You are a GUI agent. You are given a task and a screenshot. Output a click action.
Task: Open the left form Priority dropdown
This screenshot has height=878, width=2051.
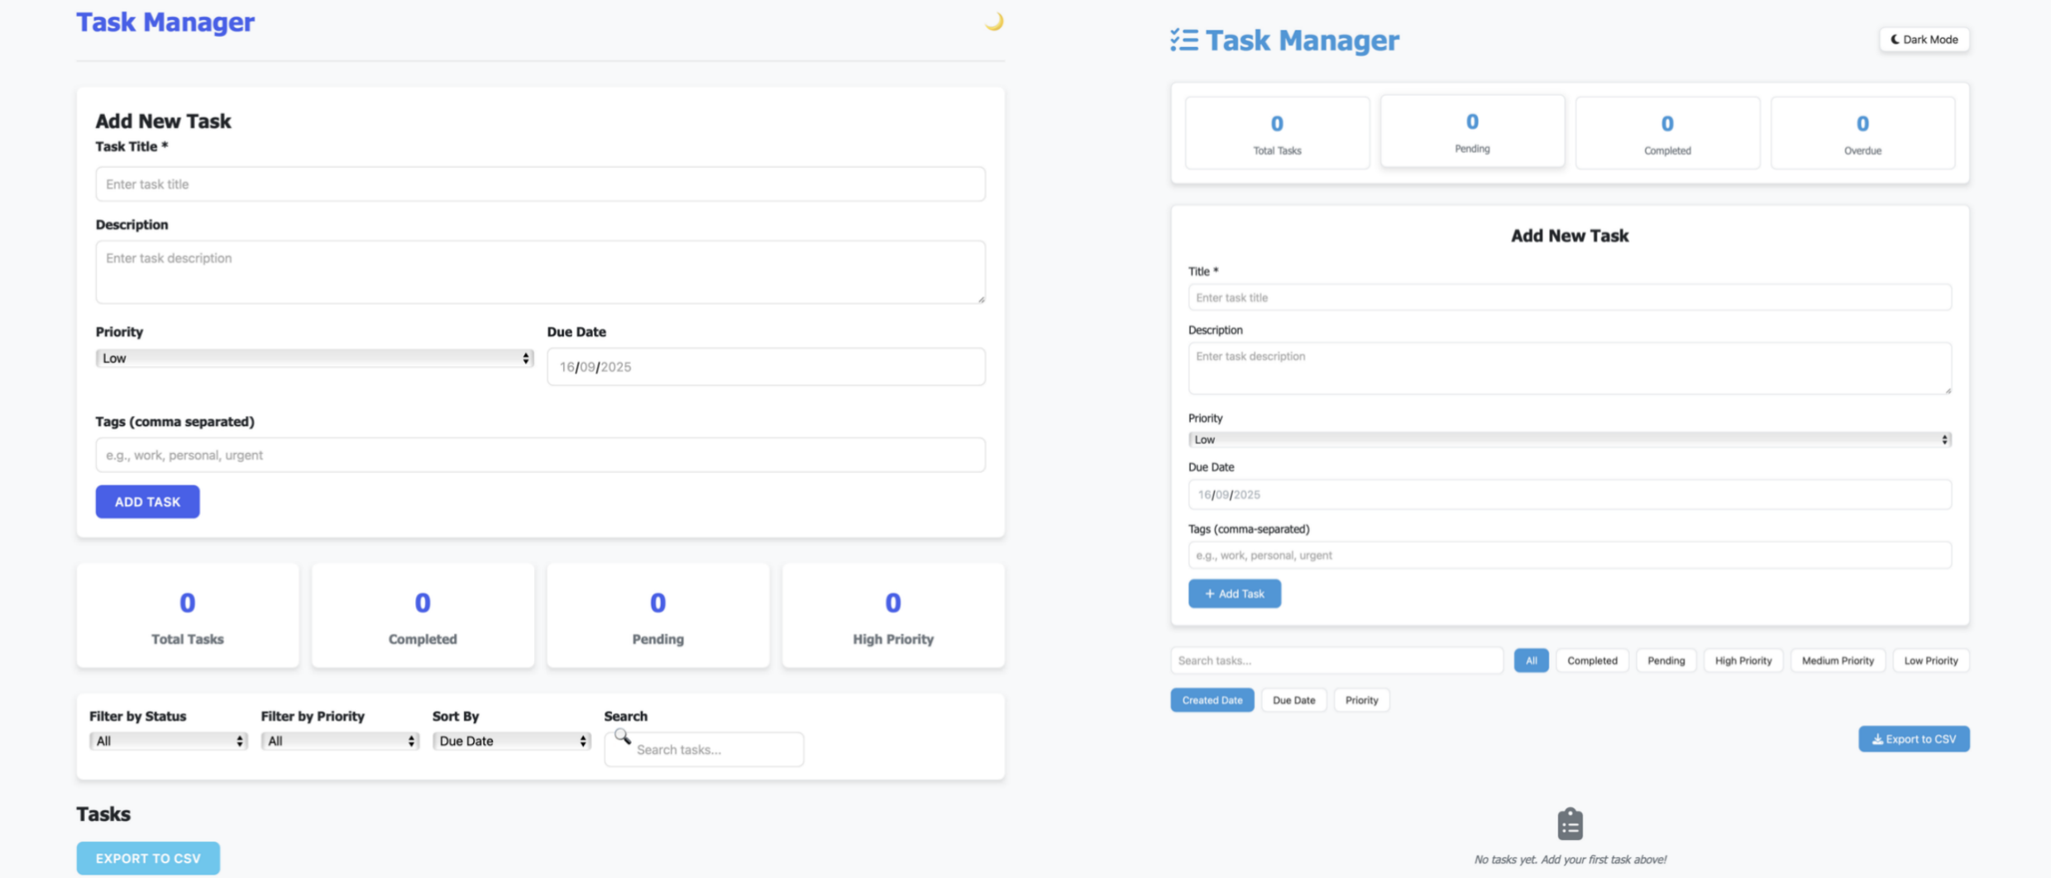point(314,358)
